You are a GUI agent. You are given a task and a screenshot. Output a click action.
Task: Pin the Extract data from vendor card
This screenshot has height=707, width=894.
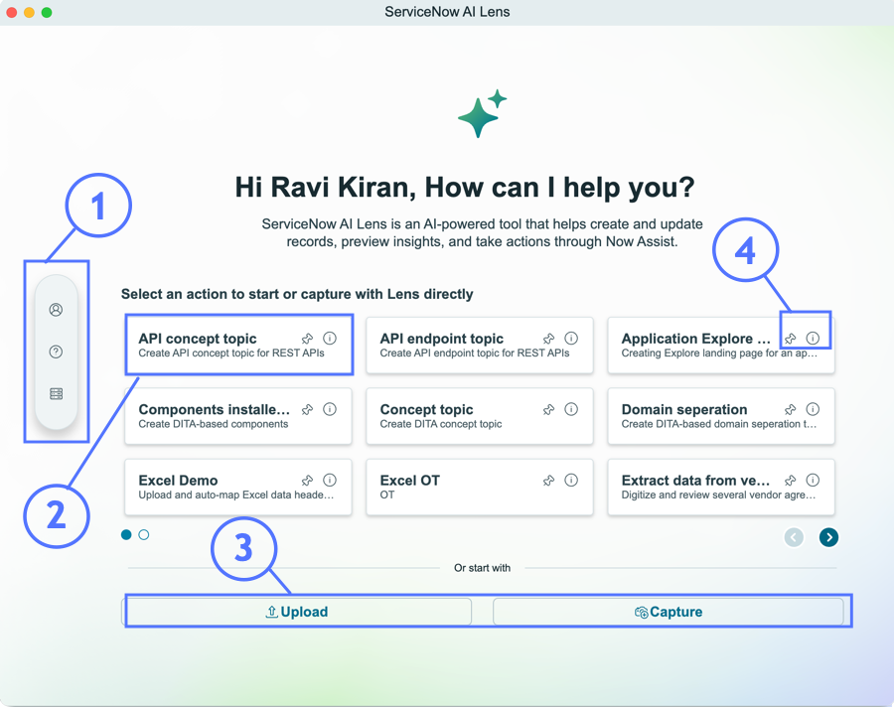coord(791,480)
